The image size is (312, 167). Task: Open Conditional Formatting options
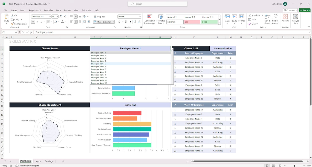coord(149,19)
